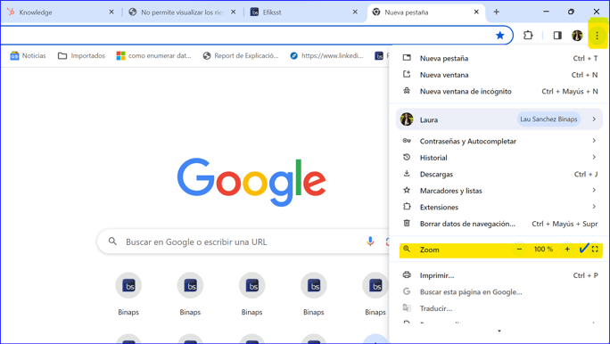Expand the Extensiones submenu
Viewport: 610px width, 344px height.
pos(499,207)
